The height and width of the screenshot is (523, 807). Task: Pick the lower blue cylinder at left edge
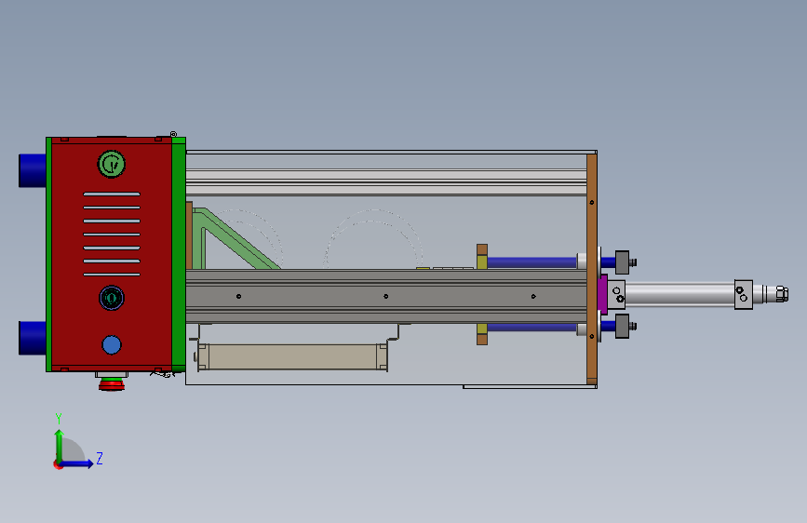pyautogui.click(x=33, y=338)
